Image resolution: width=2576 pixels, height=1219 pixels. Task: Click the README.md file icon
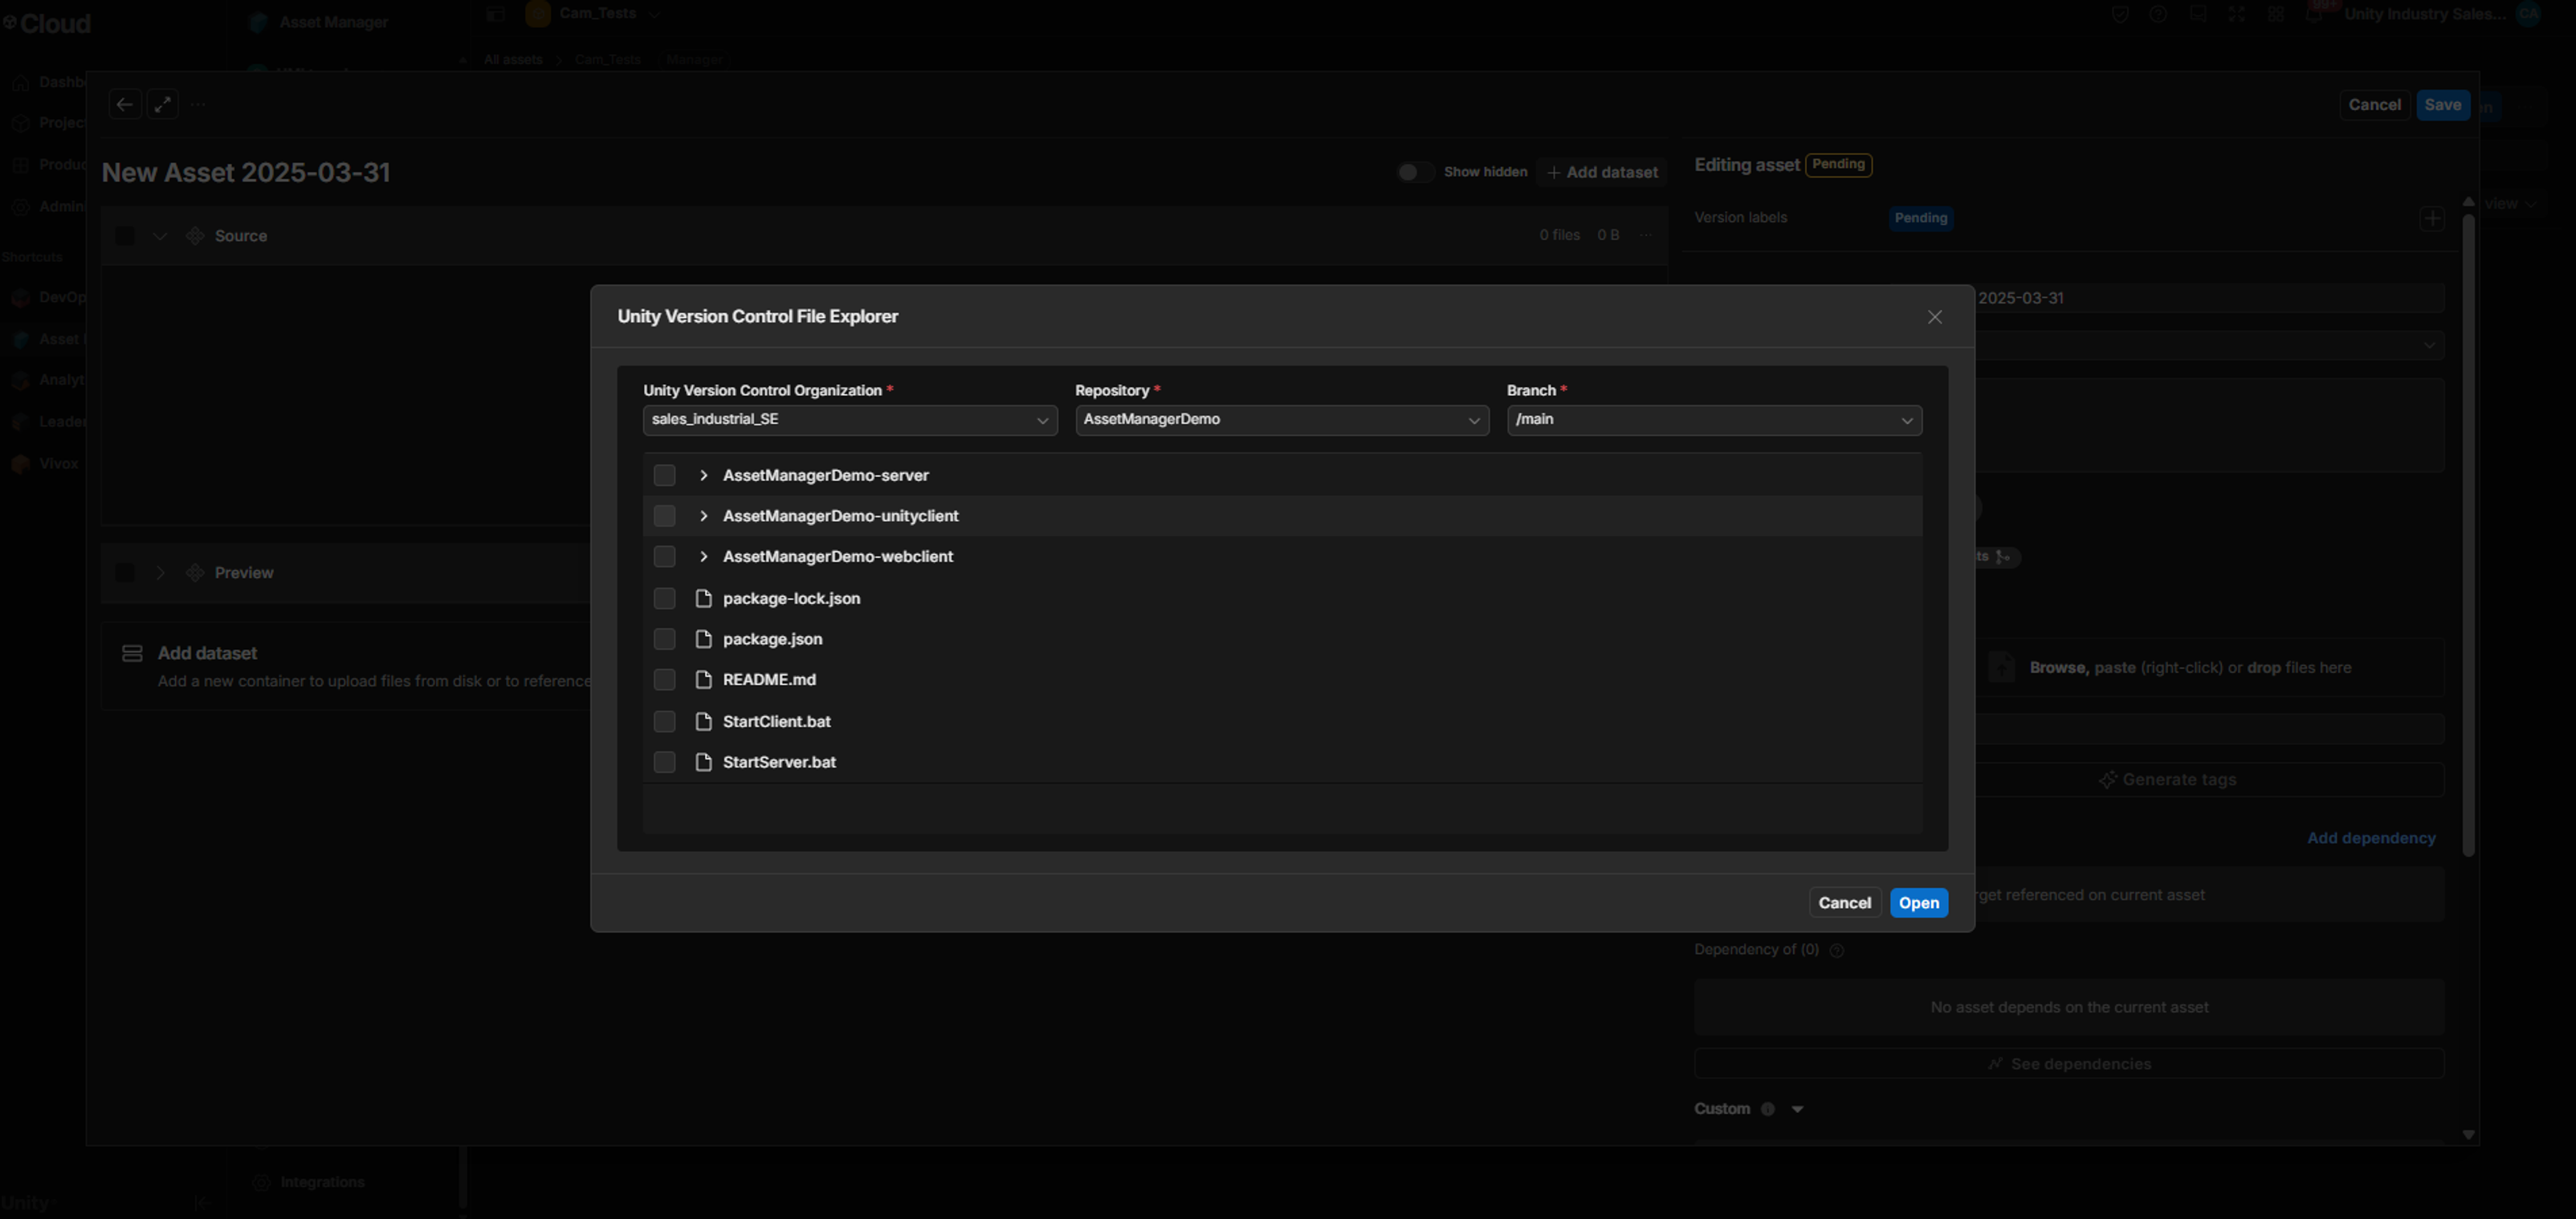point(704,680)
